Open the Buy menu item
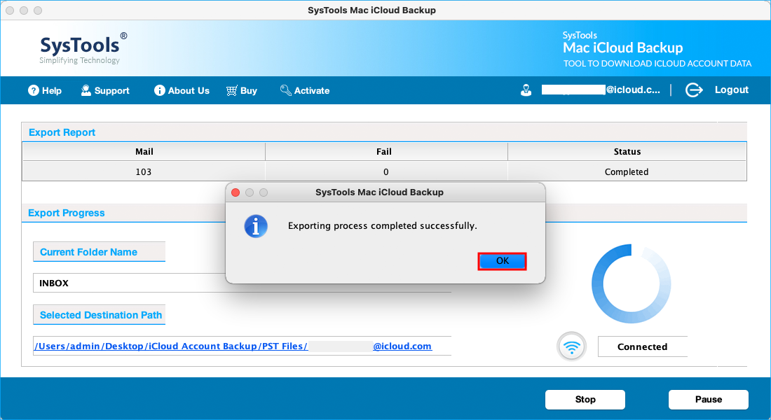This screenshot has width=771, height=420. pyautogui.click(x=241, y=90)
